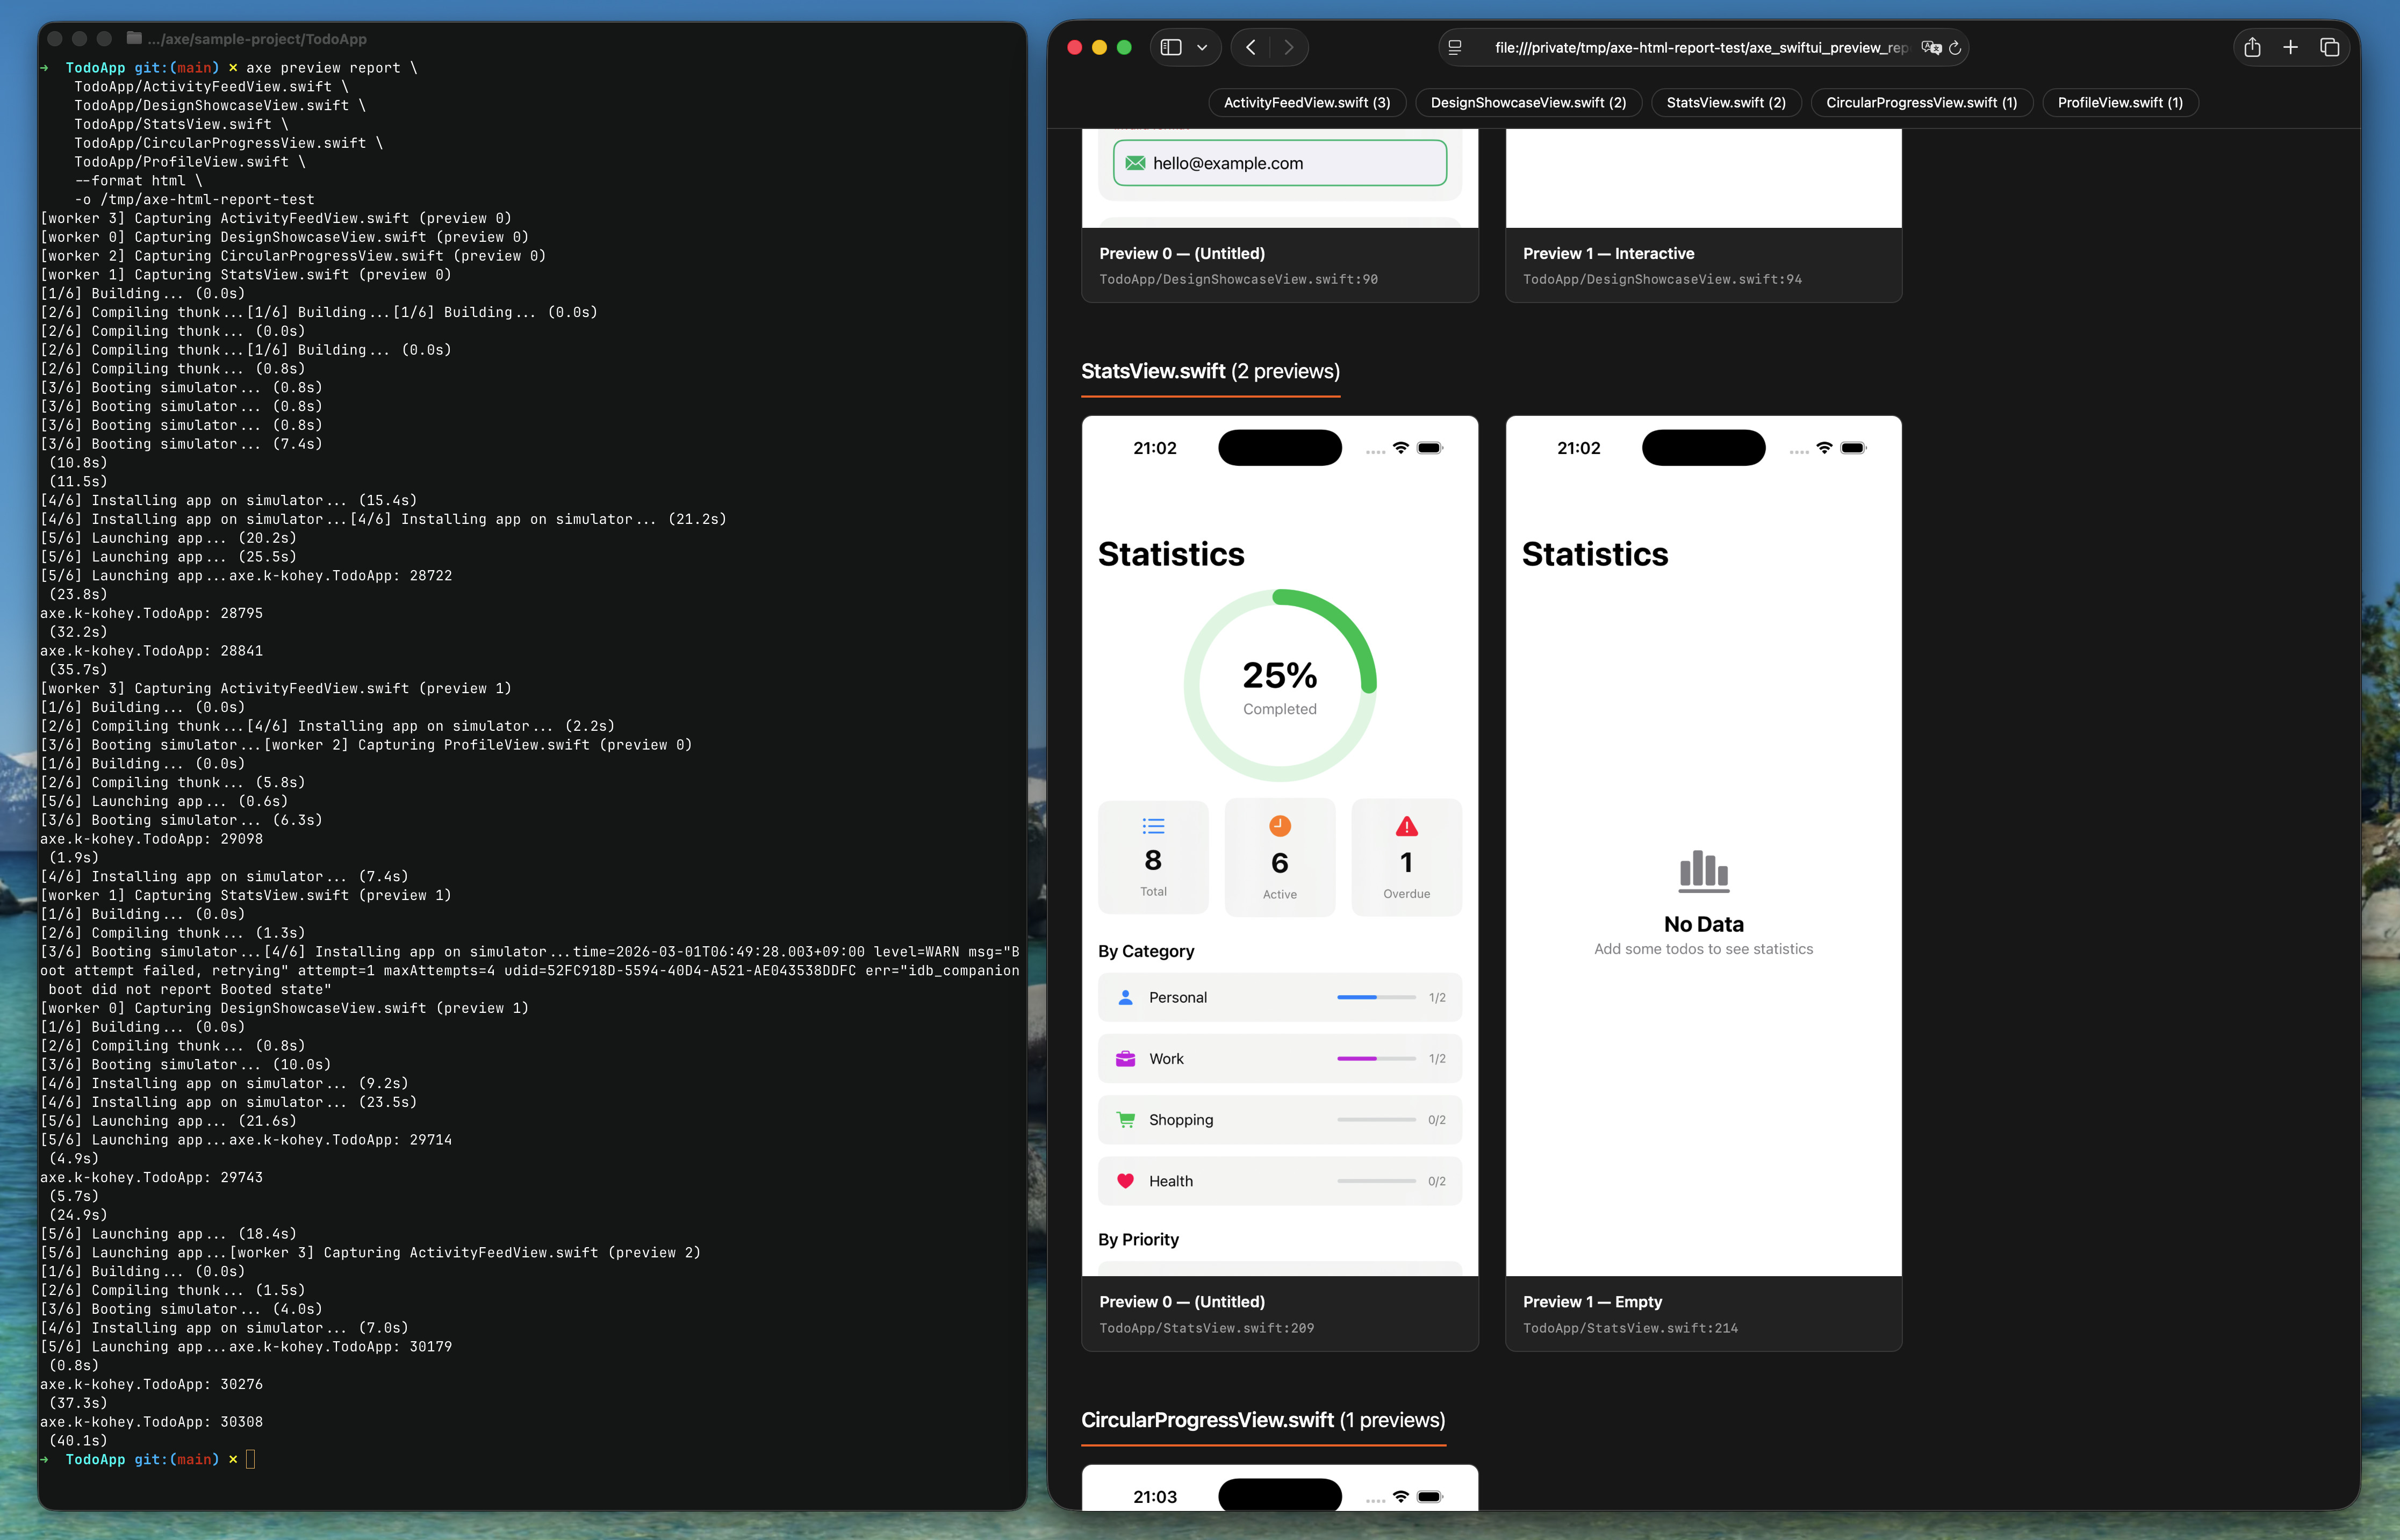The image size is (2400, 1540).
Task: Click the By Category heading
Action: pyautogui.click(x=1146, y=951)
